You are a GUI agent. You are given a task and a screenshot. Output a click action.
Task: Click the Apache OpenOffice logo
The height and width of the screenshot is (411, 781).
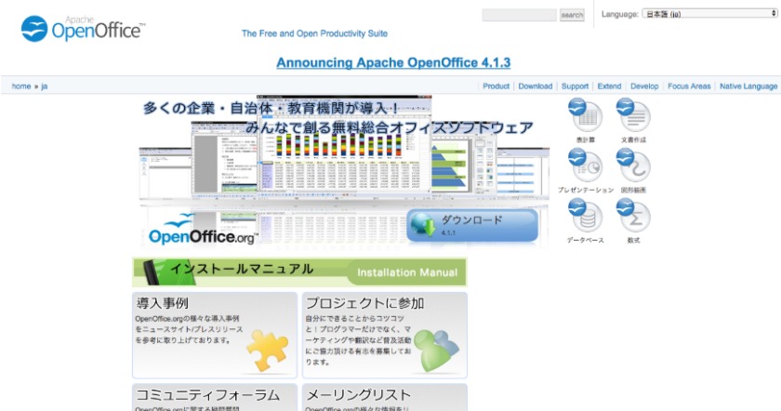coord(83,29)
